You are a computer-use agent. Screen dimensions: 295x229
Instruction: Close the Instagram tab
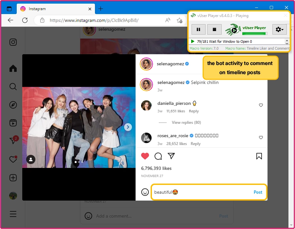click(x=90, y=9)
